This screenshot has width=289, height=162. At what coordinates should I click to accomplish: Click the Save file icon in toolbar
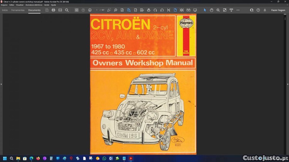(47, 10)
